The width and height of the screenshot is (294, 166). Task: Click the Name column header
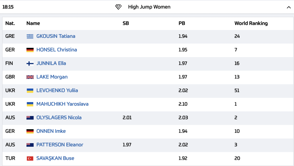tap(33, 23)
